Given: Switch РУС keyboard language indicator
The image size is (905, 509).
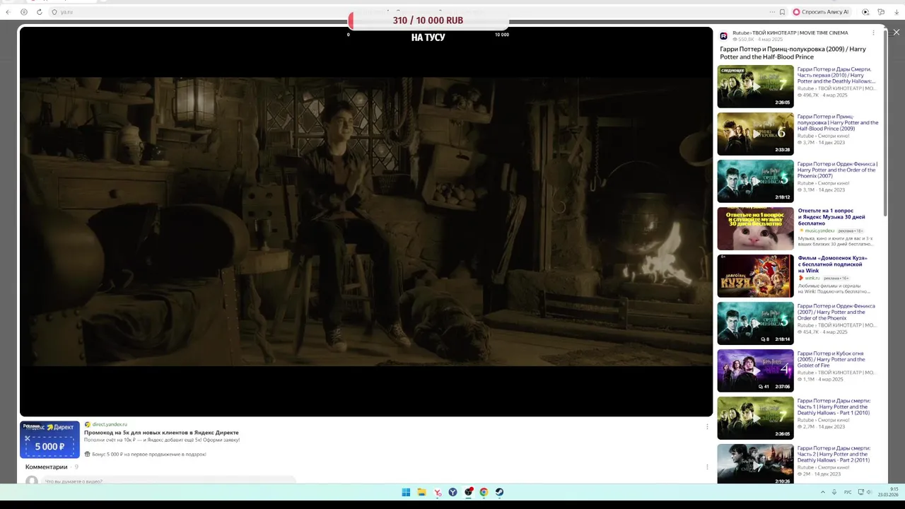Looking at the screenshot, I should click(x=848, y=492).
